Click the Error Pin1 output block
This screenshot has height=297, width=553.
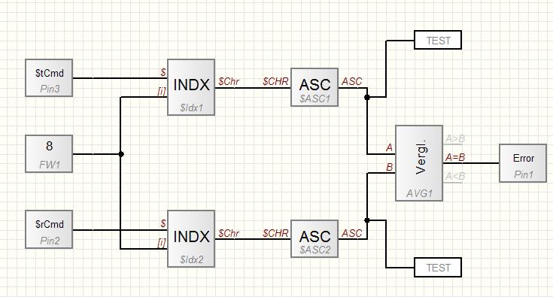pos(523,163)
